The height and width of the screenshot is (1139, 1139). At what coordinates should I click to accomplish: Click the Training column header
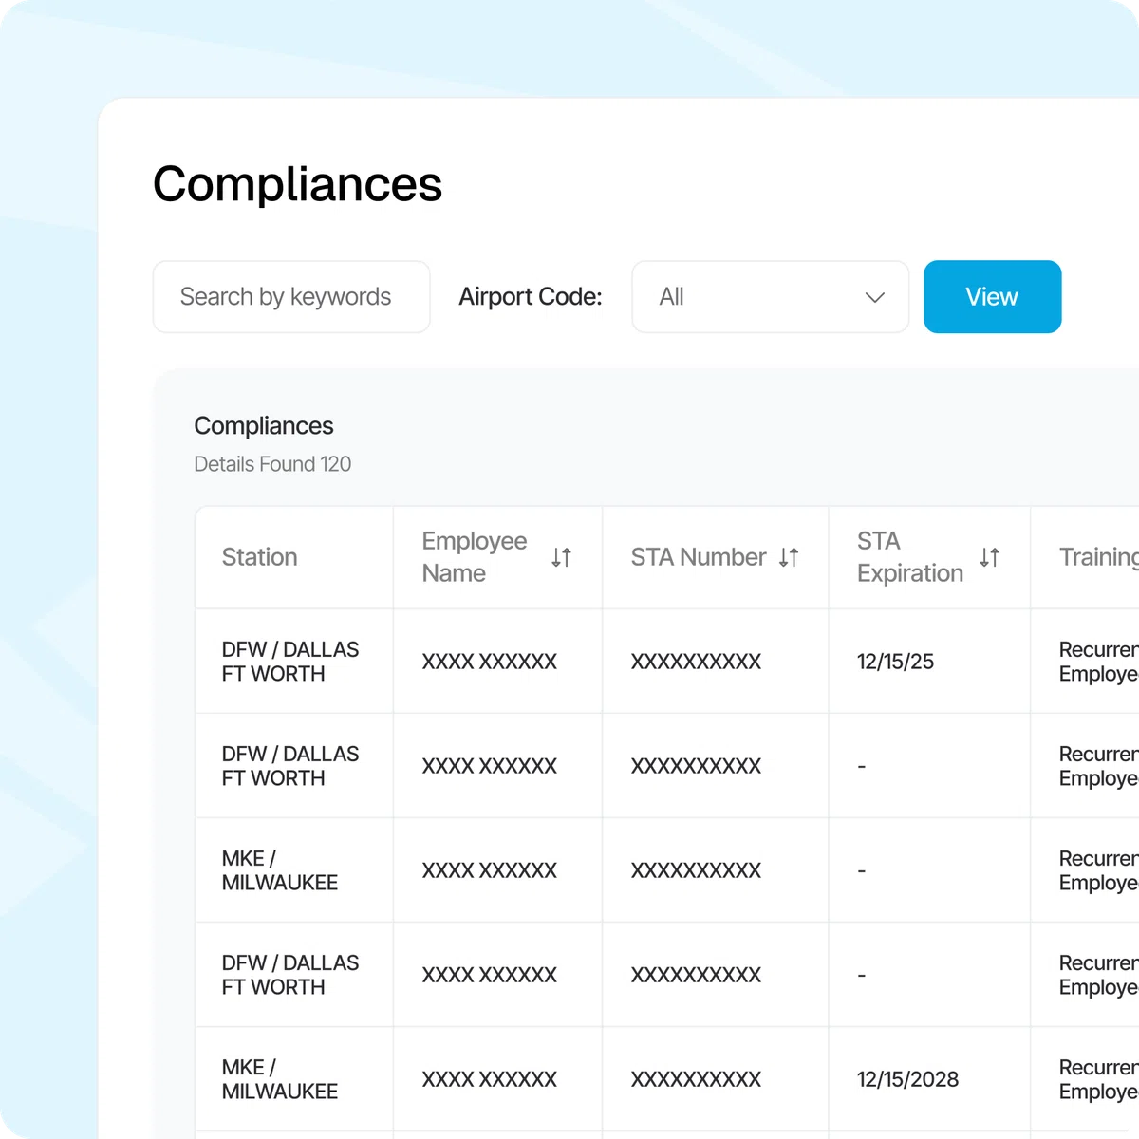tap(1098, 557)
